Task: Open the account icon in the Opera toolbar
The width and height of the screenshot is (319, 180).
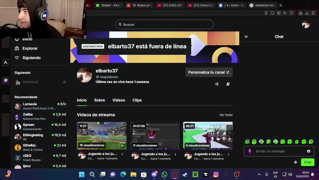Action: click(x=300, y=13)
